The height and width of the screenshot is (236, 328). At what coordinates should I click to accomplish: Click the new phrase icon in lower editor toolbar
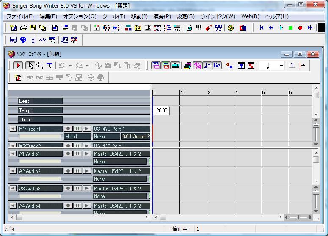point(18,78)
